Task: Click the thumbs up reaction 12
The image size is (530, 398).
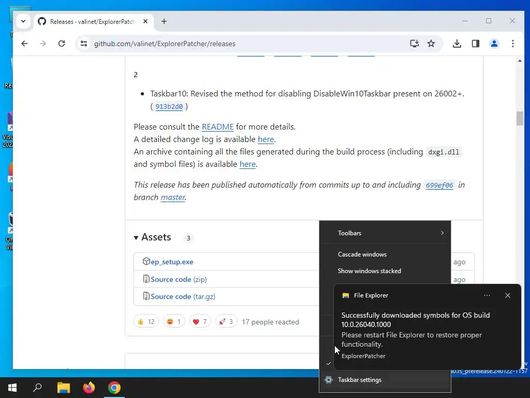Action: [146, 321]
